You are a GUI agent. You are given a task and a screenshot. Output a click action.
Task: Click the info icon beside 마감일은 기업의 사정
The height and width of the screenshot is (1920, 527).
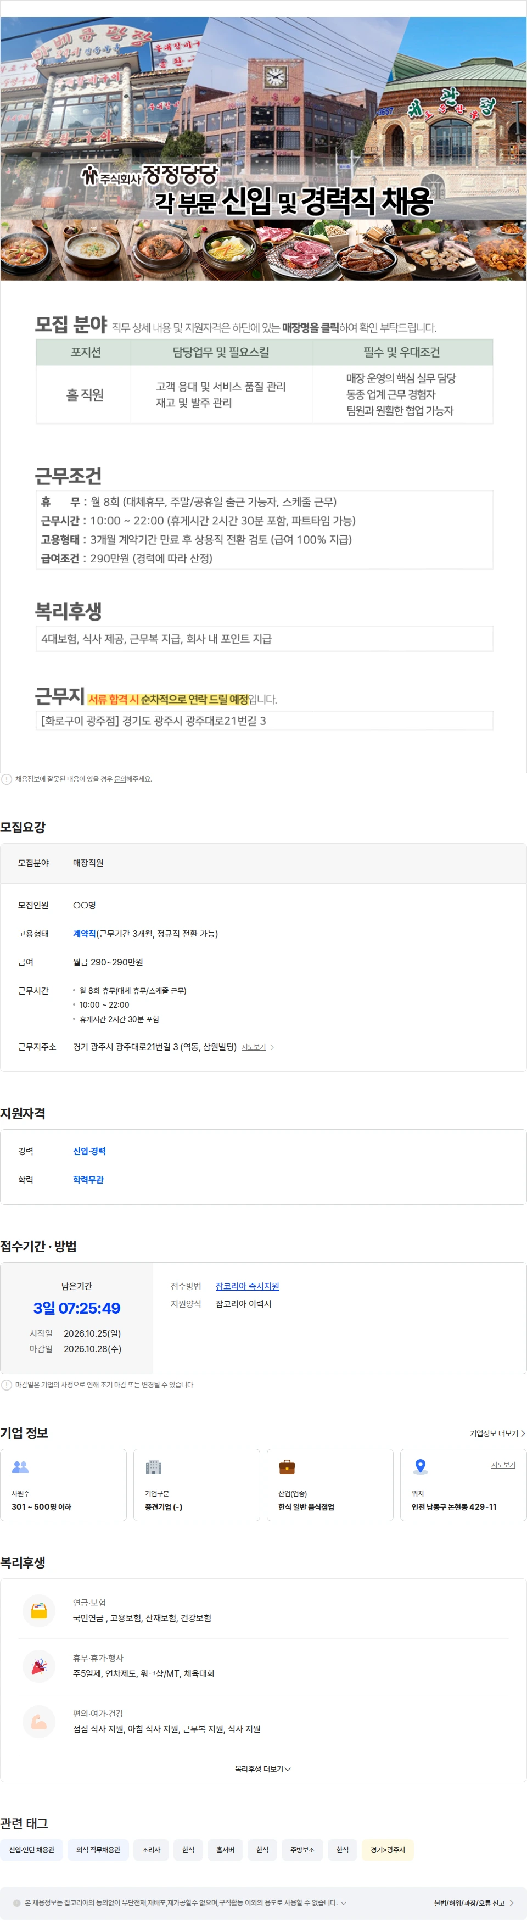7,1384
